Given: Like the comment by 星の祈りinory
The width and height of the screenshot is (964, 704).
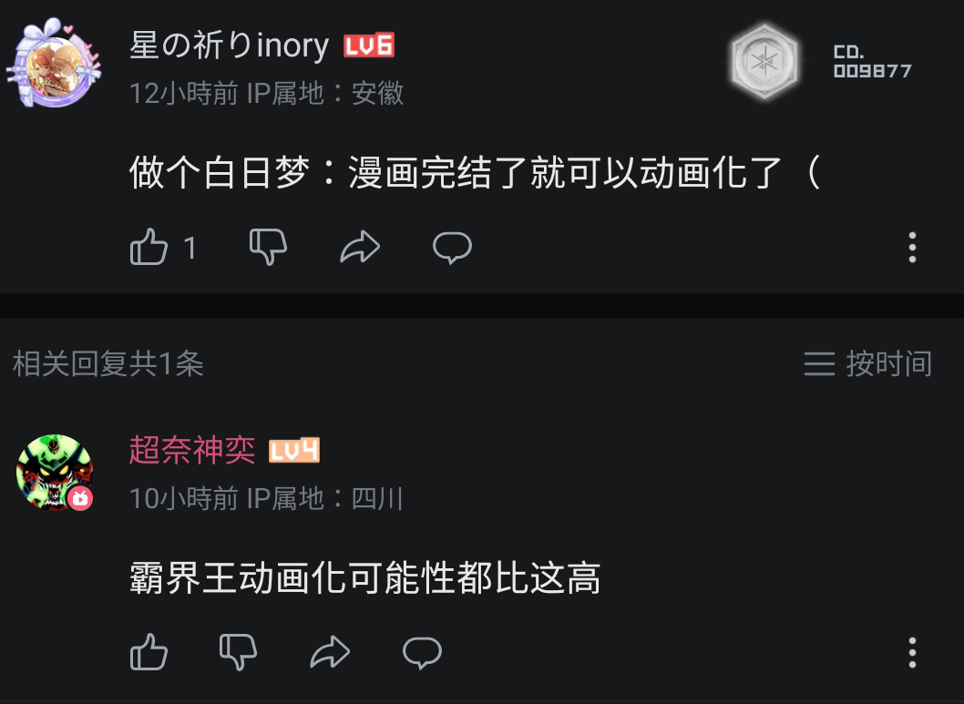Looking at the screenshot, I should point(149,247).
